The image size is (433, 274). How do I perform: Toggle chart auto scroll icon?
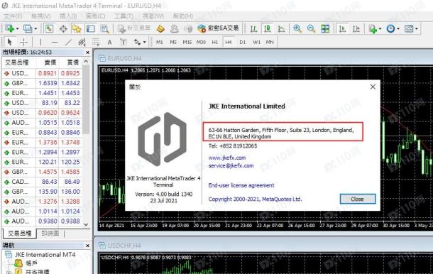(x=342, y=28)
